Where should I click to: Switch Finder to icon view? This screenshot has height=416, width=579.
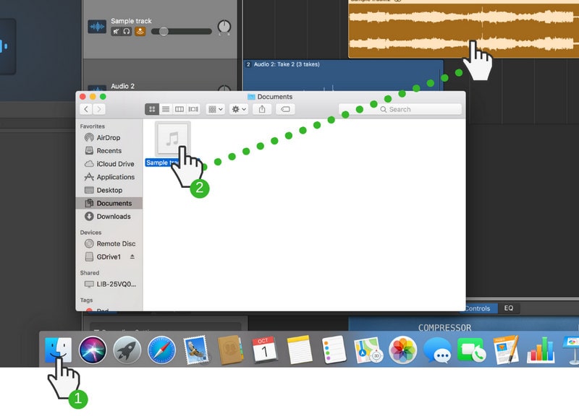click(152, 109)
